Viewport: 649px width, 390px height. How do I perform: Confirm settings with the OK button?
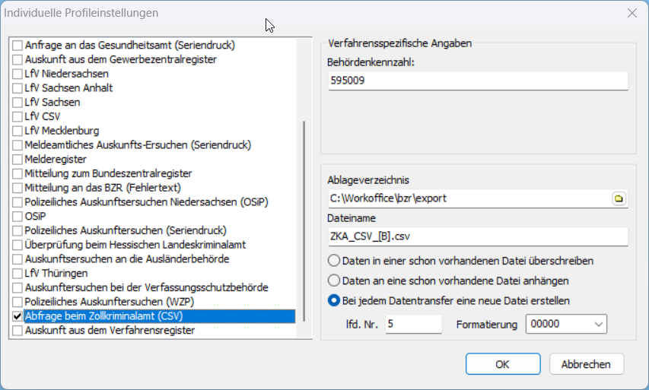pos(501,364)
